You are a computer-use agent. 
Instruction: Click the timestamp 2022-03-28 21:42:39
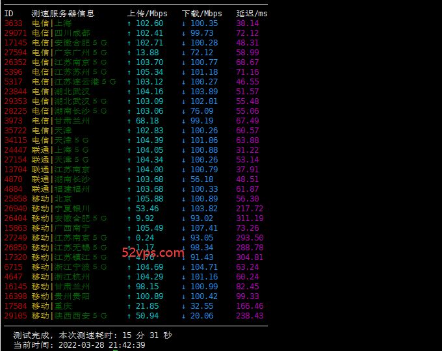[102, 345]
